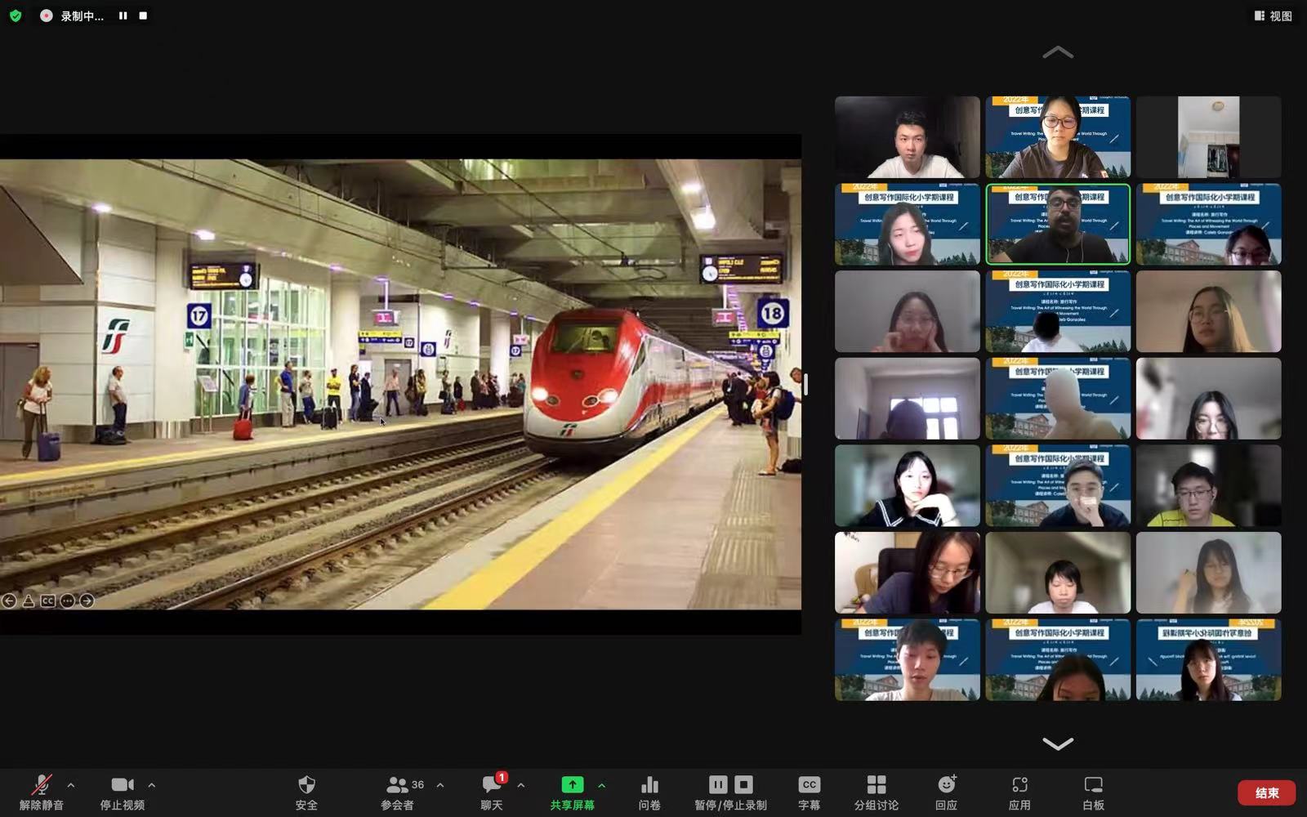This screenshot has width=1307, height=817.
Task: Open the 安全 security menu
Action: [x=306, y=792]
